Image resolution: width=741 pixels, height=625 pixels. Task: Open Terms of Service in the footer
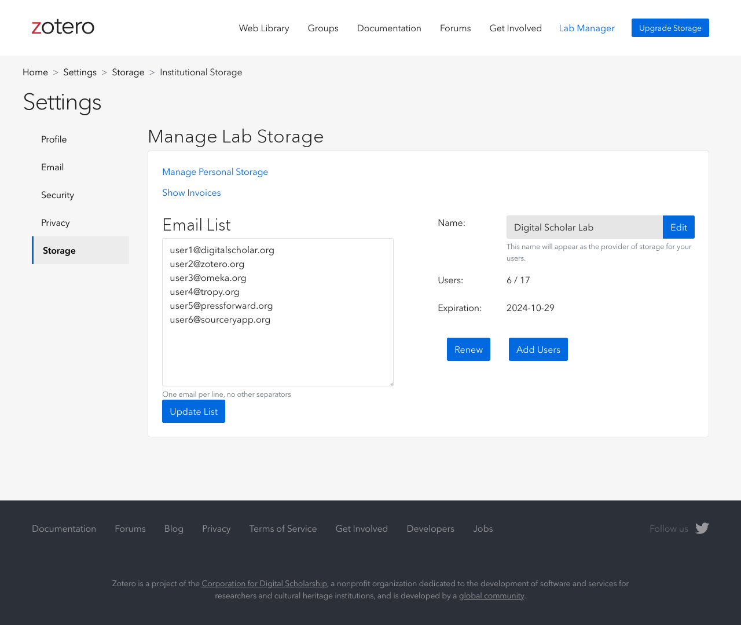click(x=283, y=529)
